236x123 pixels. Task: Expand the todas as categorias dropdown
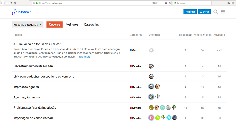point(27,24)
